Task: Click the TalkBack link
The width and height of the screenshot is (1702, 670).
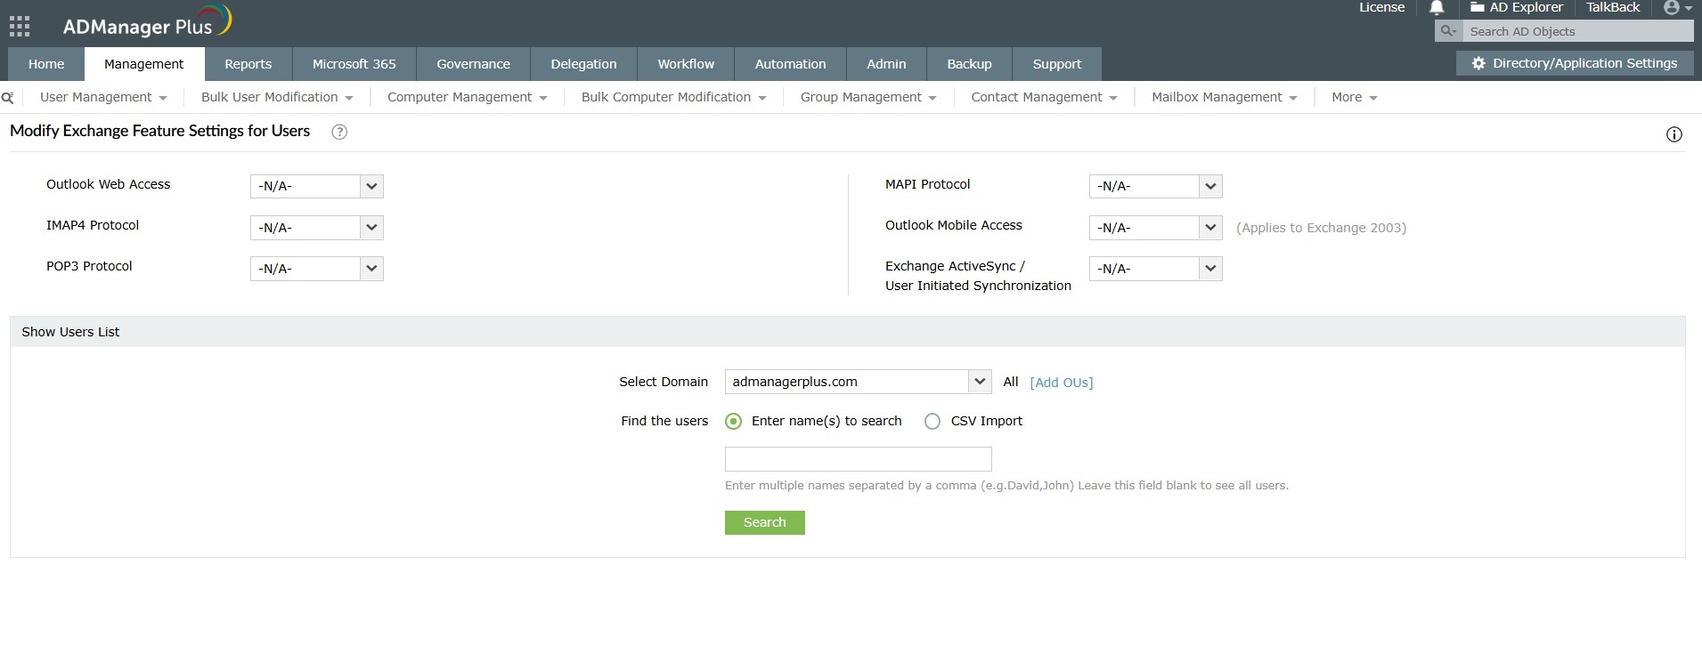Action: point(1613,8)
